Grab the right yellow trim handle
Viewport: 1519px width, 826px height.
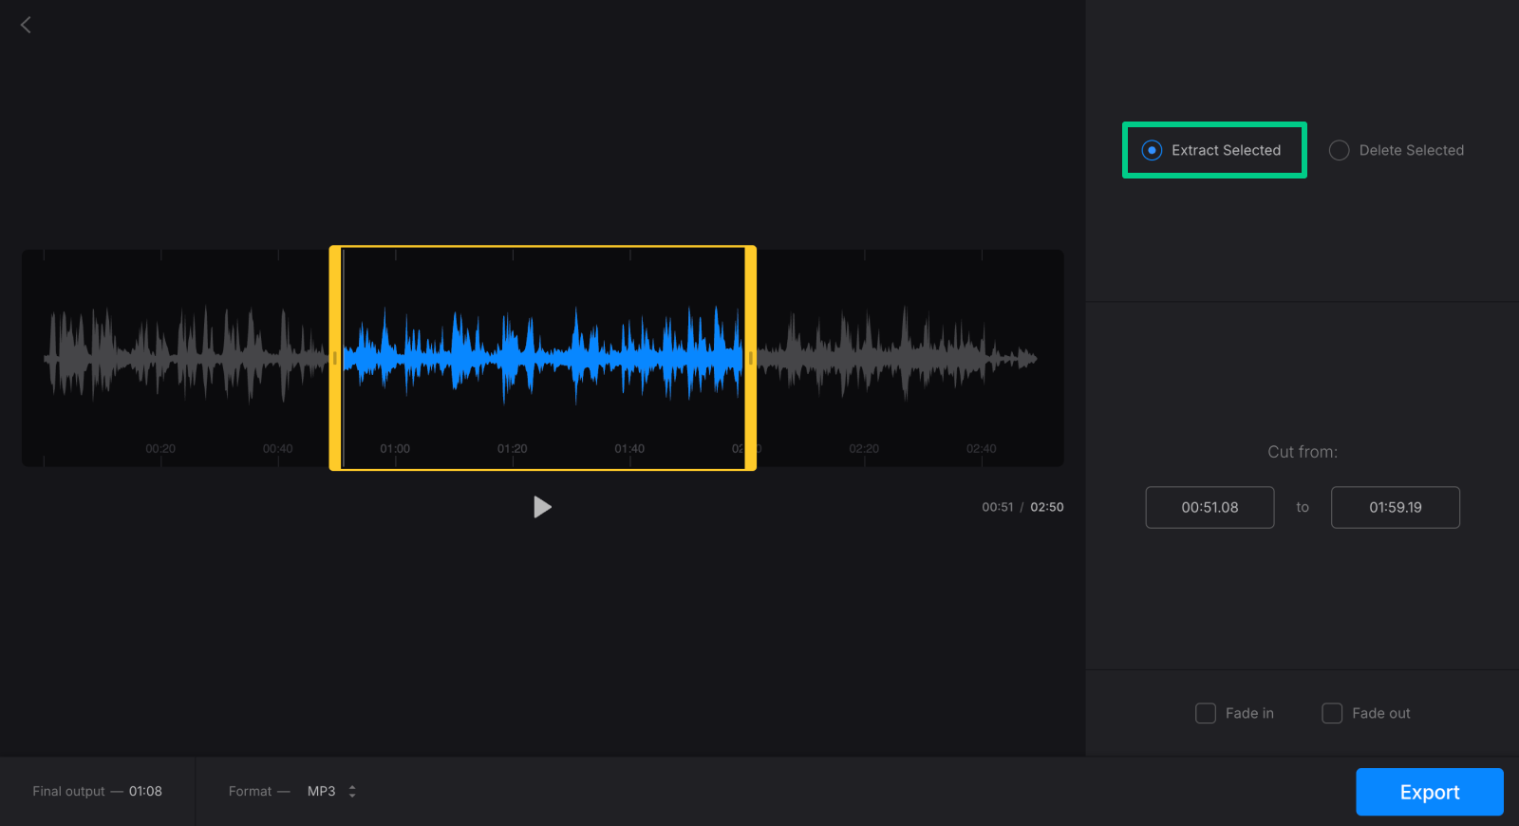tap(751, 358)
